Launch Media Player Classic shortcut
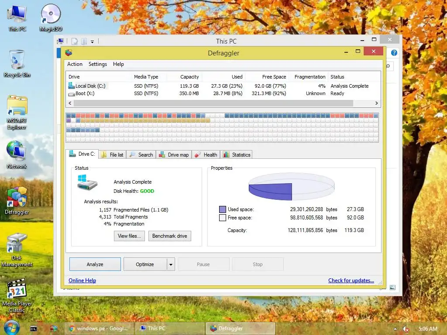This screenshot has height=335, width=447. point(17,296)
